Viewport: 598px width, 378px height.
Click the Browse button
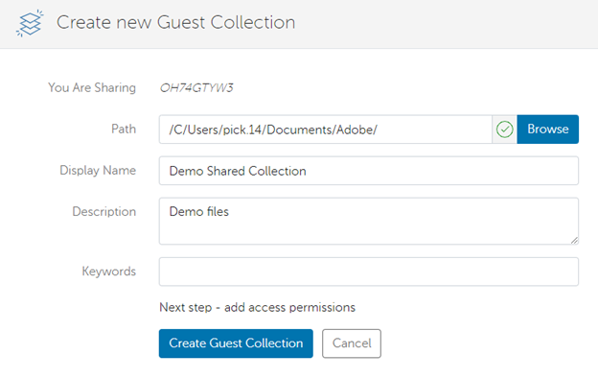[x=547, y=130]
